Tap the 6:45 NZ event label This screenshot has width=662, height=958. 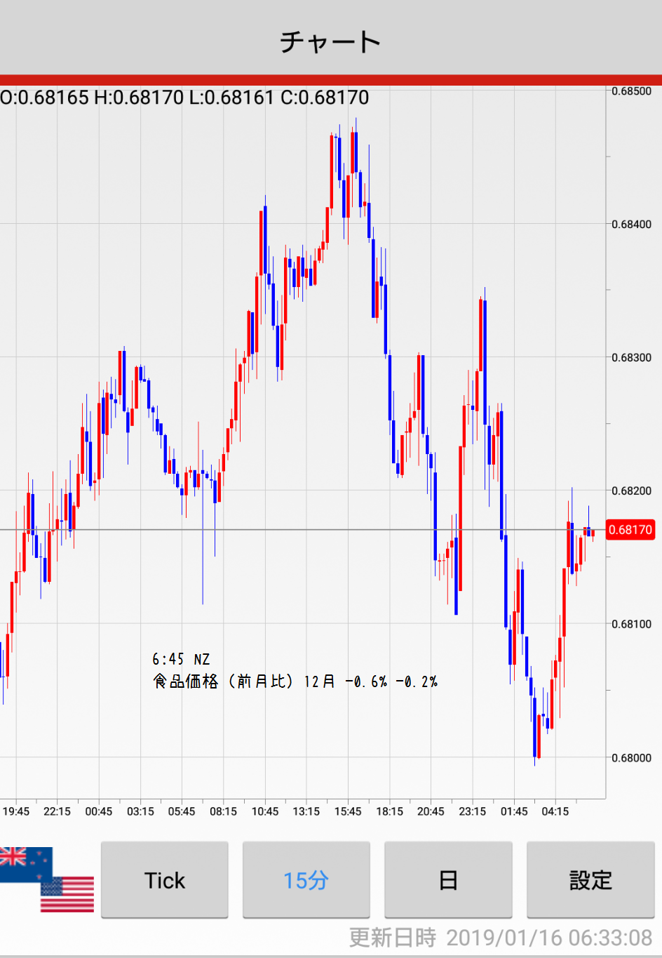tap(181, 659)
